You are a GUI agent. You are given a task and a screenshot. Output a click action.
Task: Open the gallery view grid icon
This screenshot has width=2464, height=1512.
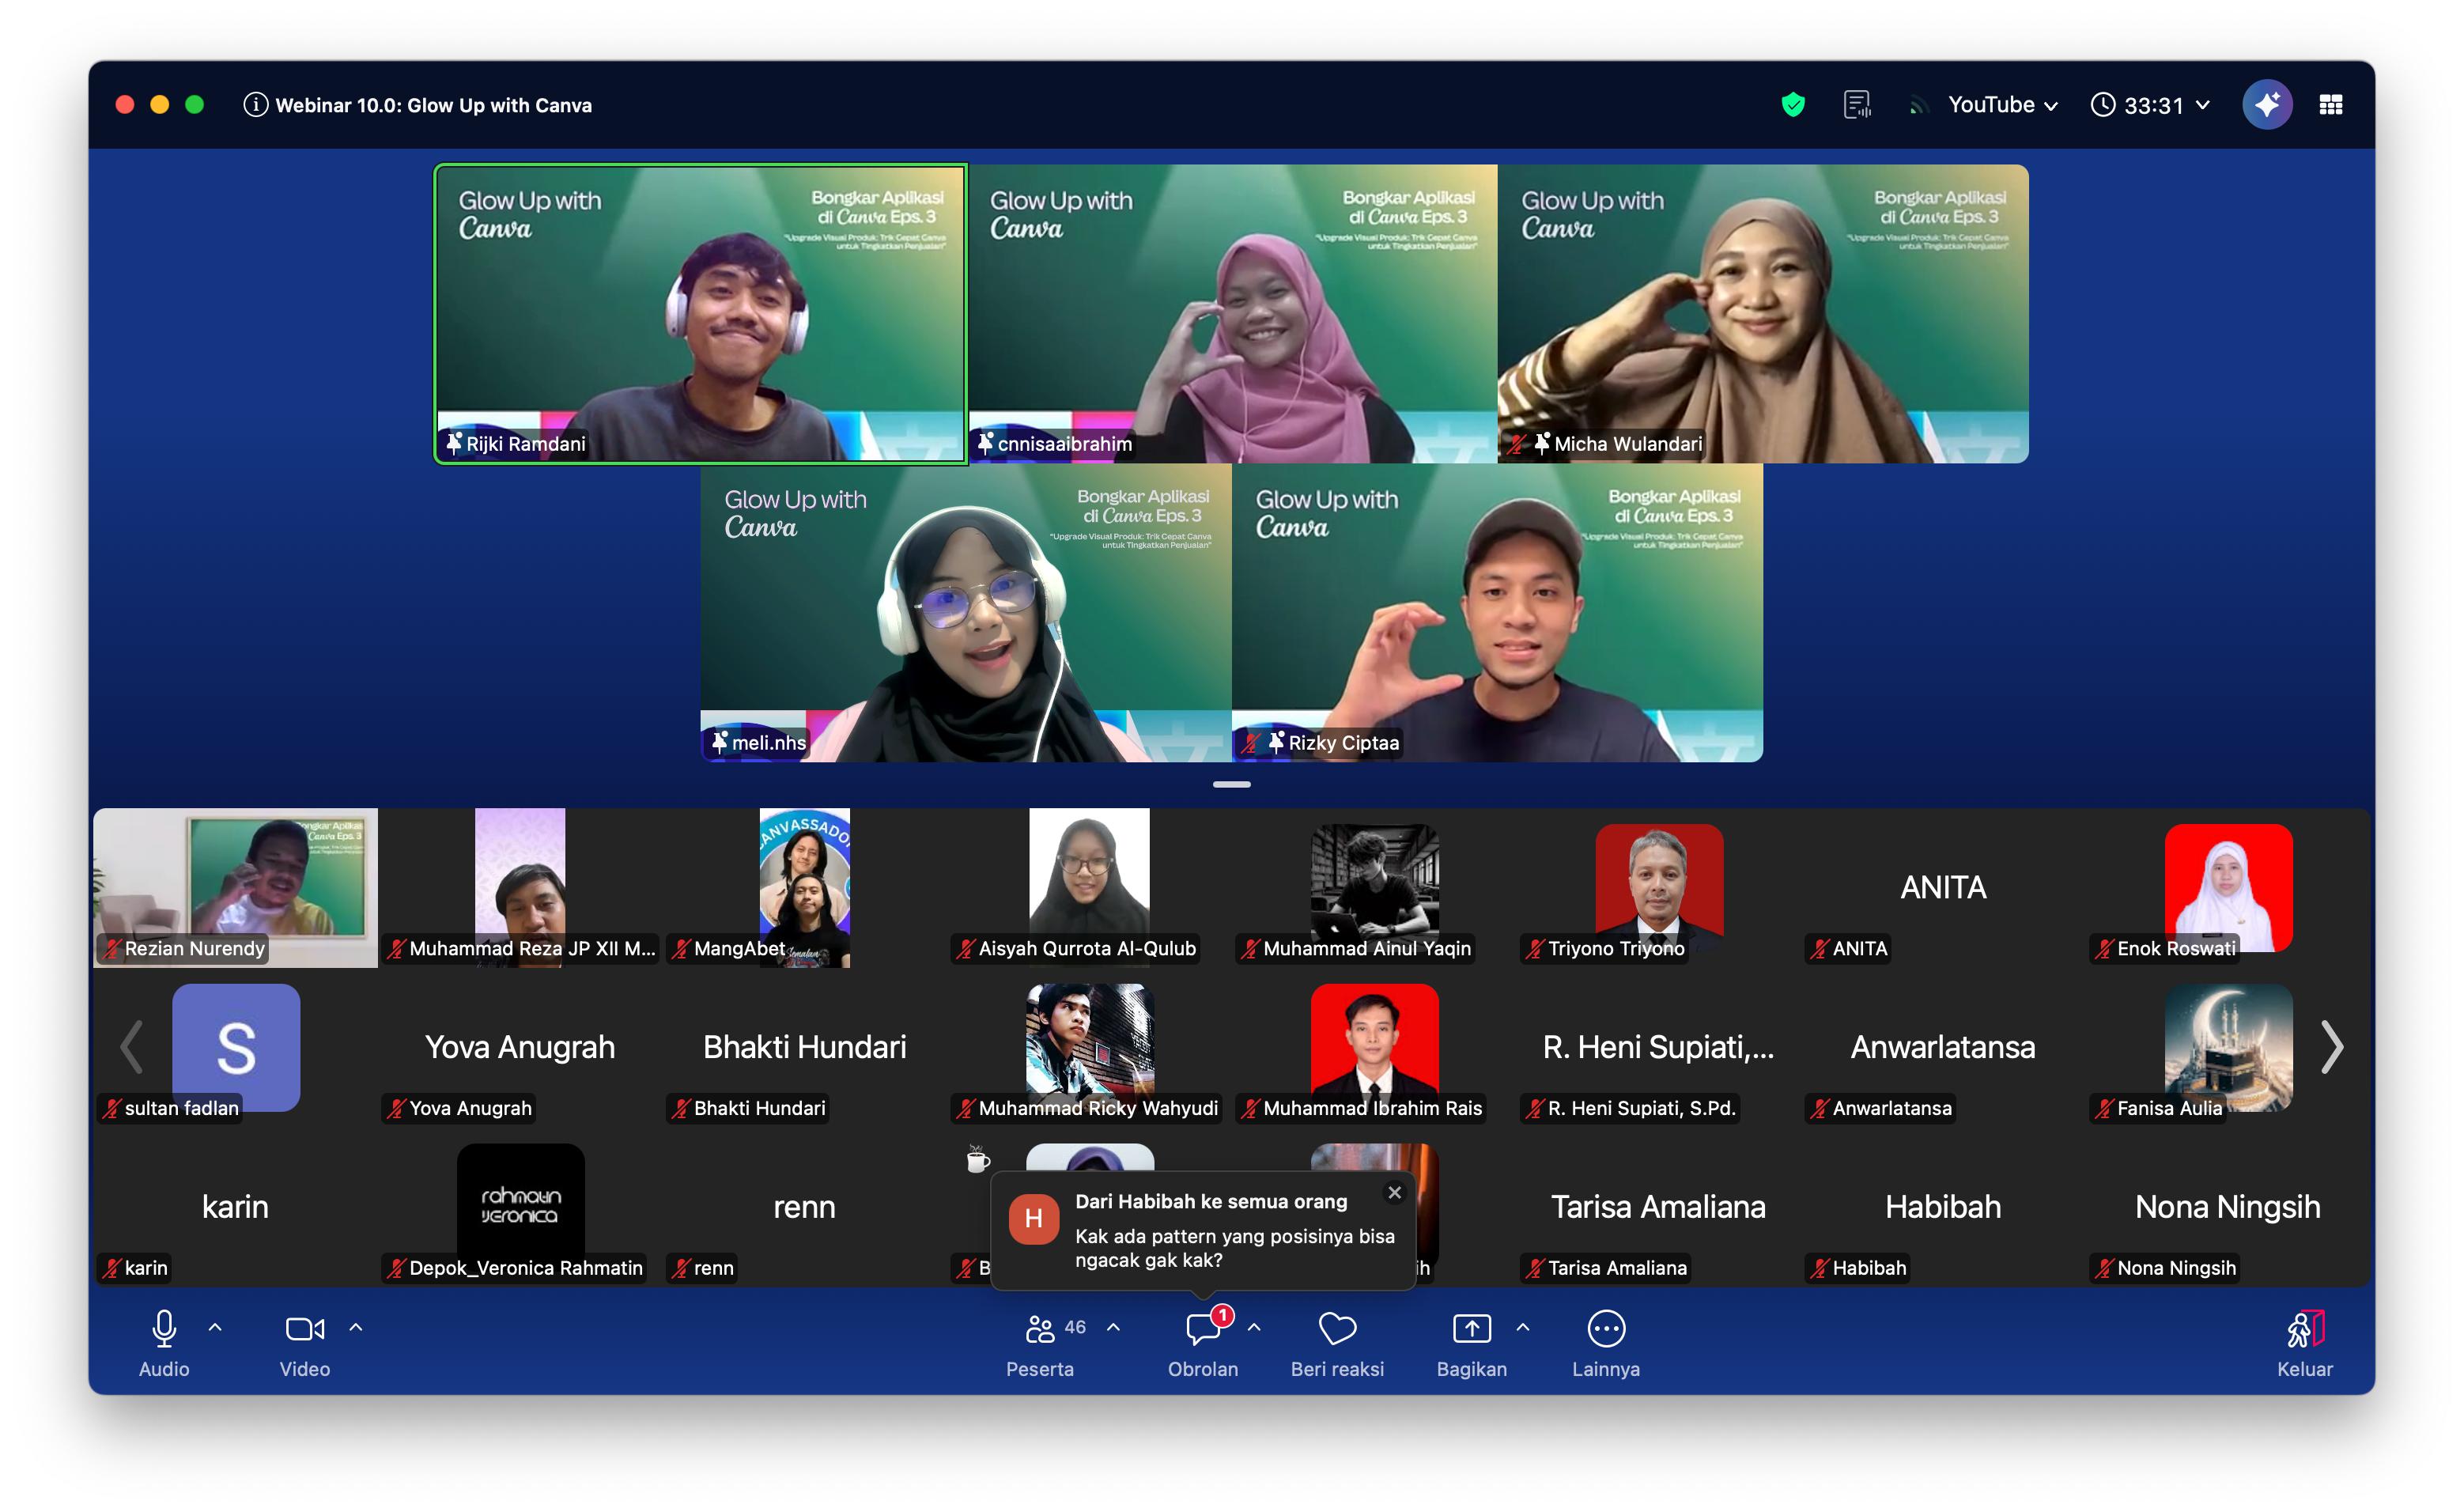click(x=2330, y=105)
